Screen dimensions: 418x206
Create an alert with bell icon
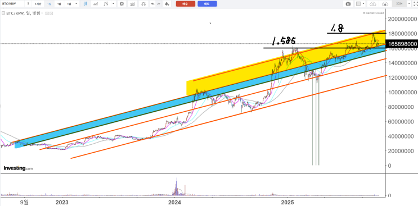(x=167, y=4)
